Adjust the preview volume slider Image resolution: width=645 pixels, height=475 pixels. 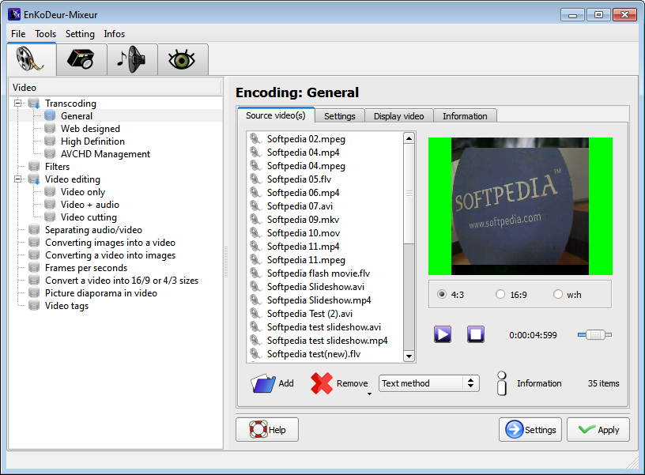(x=595, y=335)
